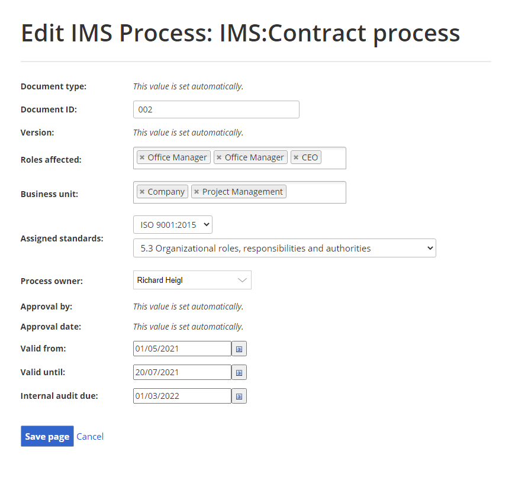Expand the ISO 9001:2015 standards dropdown

[173, 225]
